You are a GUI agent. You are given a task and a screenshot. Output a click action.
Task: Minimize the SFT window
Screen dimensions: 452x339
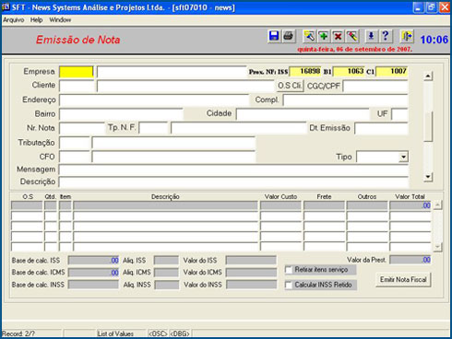pos(418,7)
